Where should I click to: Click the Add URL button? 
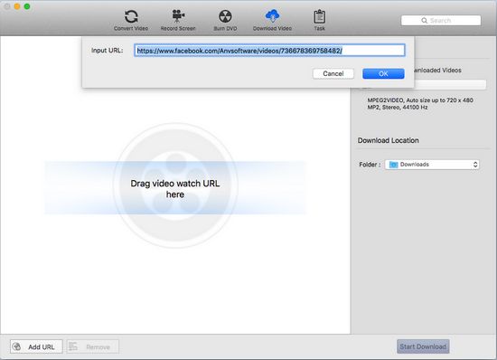click(x=36, y=346)
